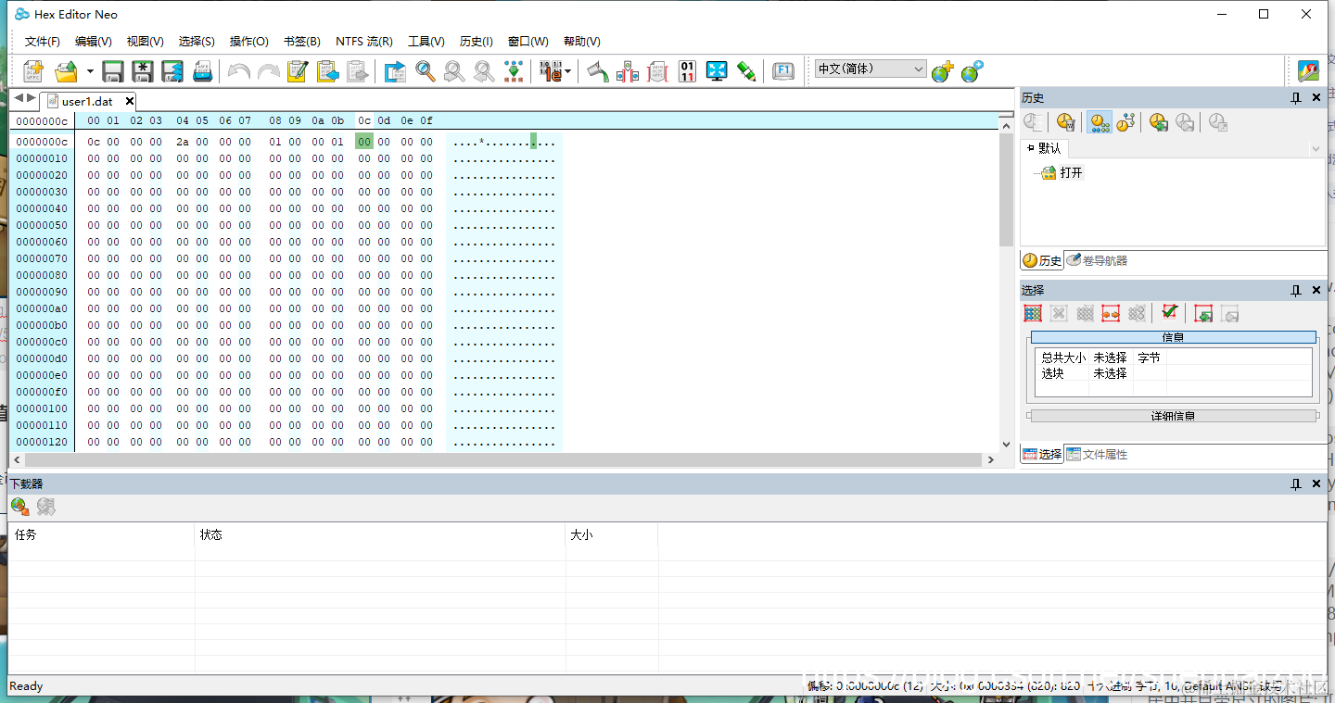Switch to the 卷导航器 panel tab
Image resolution: width=1335 pixels, height=703 pixels.
(x=1097, y=261)
